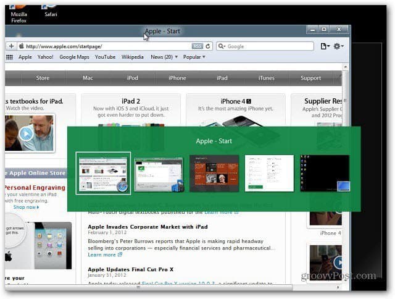Open the Mozilla Firefox desktop shortcut
The image size is (395, 299).
point(19,14)
